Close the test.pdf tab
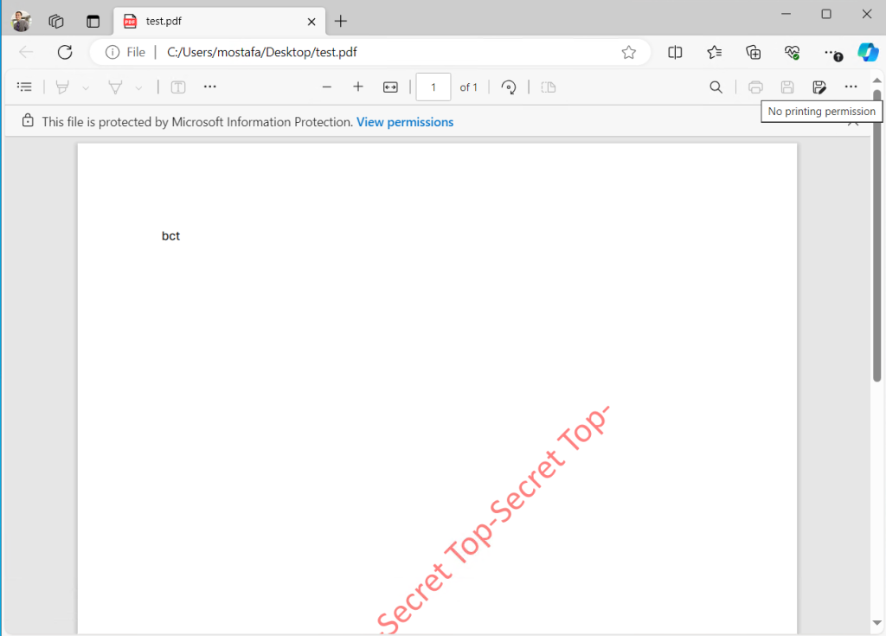Viewport: 886px width, 636px height. coord(311,22)
